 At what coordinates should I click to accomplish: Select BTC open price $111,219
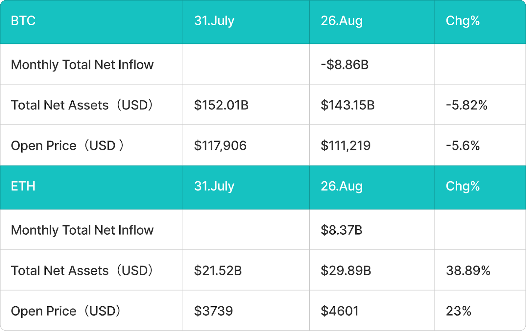tap(372, 145)
